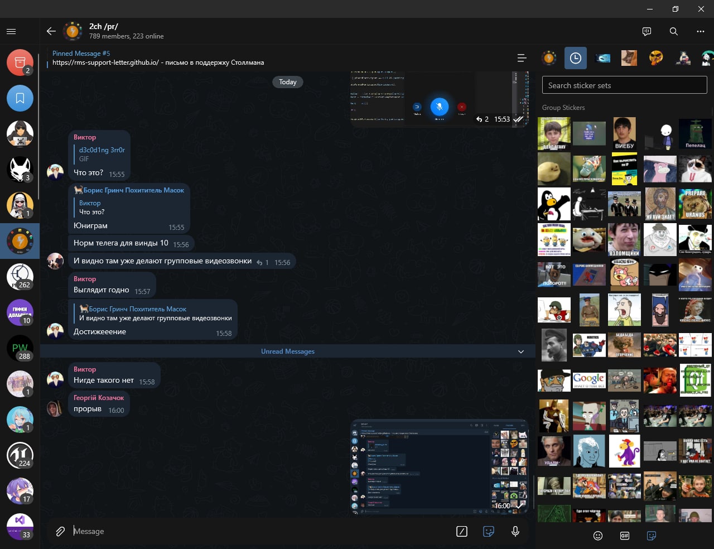Viewport: 714px width, 549px height.
Task: Select the recent stickers clock tab
Action: click(576, 58)
